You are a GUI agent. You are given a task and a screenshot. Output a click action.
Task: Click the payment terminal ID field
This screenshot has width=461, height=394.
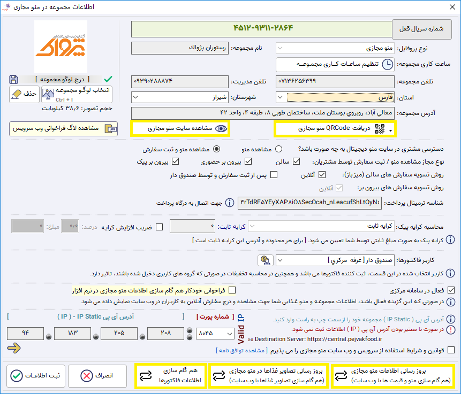[309, 203]
